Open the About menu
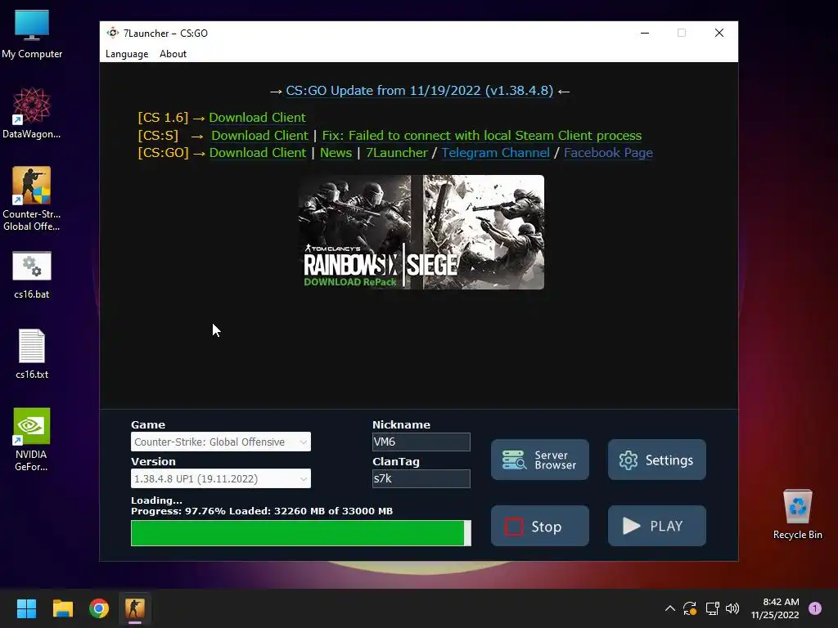 (x=173, y=54)
